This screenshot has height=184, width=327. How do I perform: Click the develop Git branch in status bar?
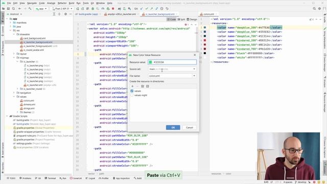pos(301,182)
